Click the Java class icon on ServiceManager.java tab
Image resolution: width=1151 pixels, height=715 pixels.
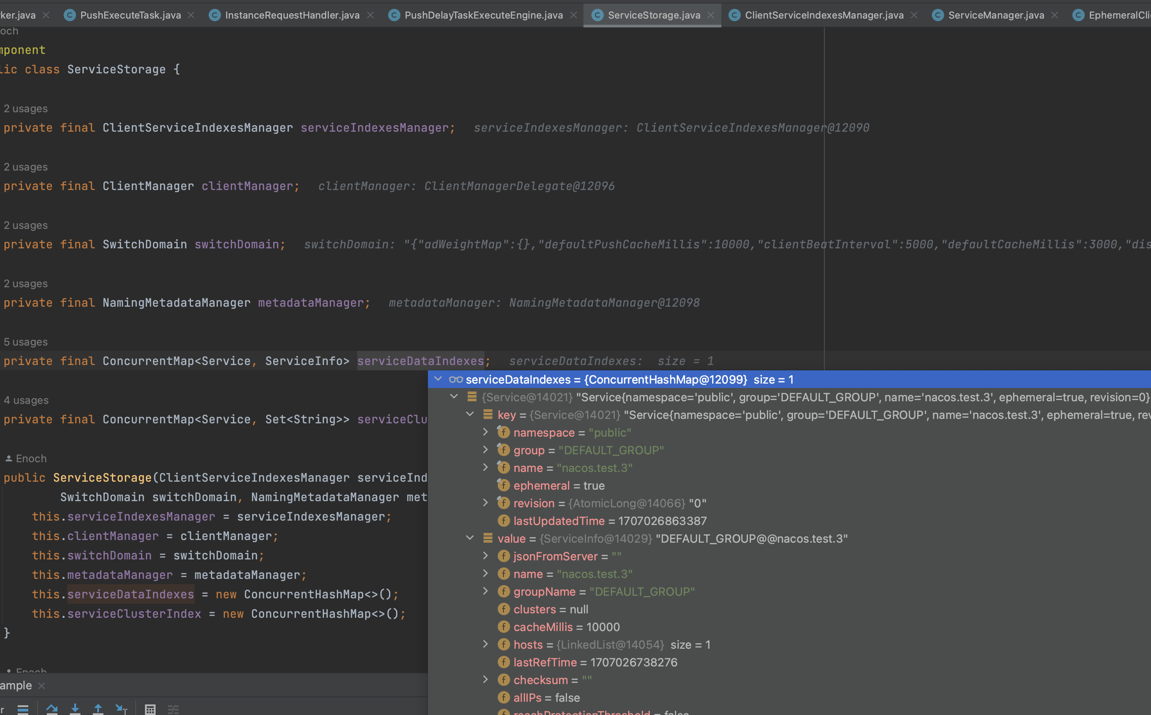(x=938, y=15)
